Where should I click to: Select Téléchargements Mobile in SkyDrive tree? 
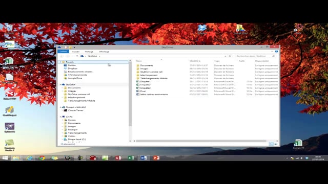click(x=81, y=101)
